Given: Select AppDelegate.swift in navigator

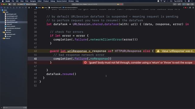Looking at the screenshot, I should tap(11, 14).
